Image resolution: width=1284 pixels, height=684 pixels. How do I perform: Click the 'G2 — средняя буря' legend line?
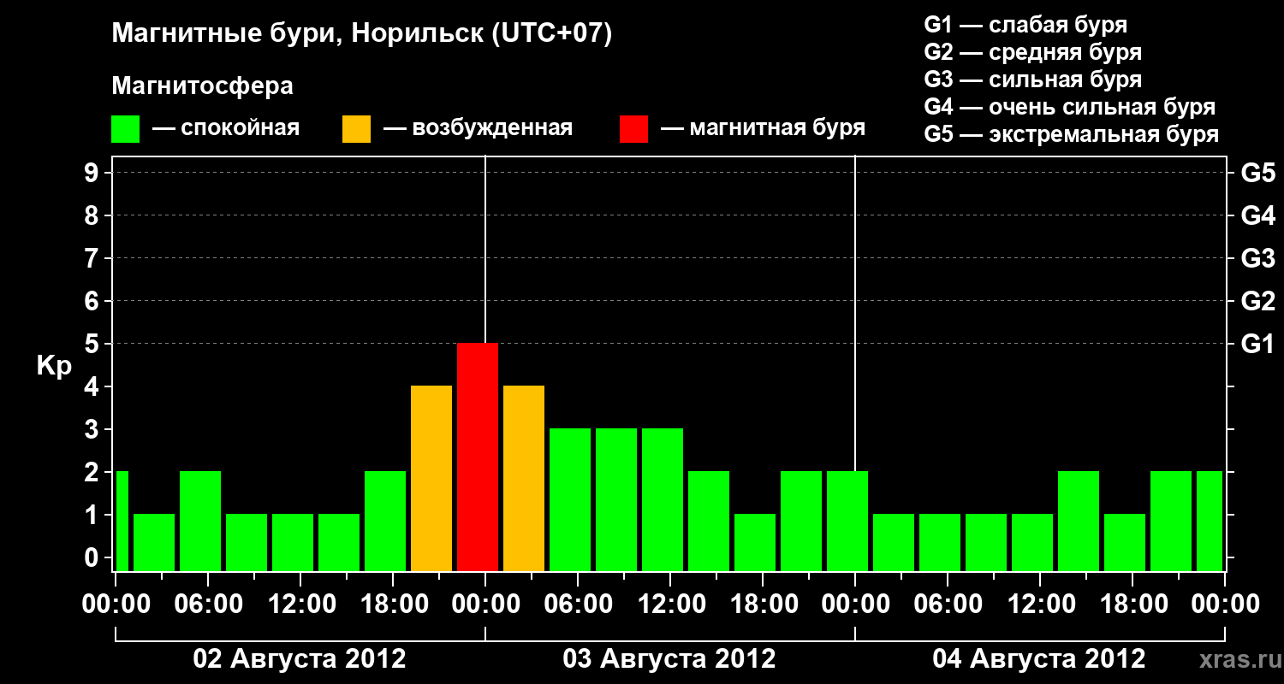1033,52
